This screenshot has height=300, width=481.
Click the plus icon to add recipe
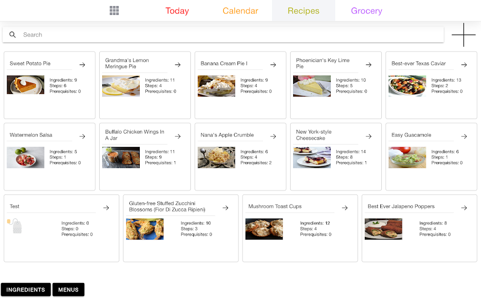(463, 35)
